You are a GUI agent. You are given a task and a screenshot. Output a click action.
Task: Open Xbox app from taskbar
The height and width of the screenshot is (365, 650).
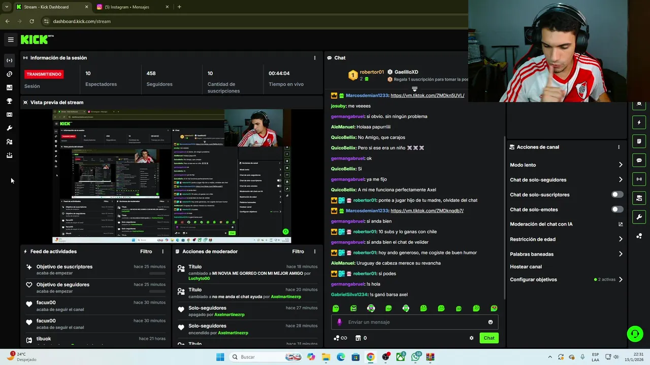[x=401, y=357]
